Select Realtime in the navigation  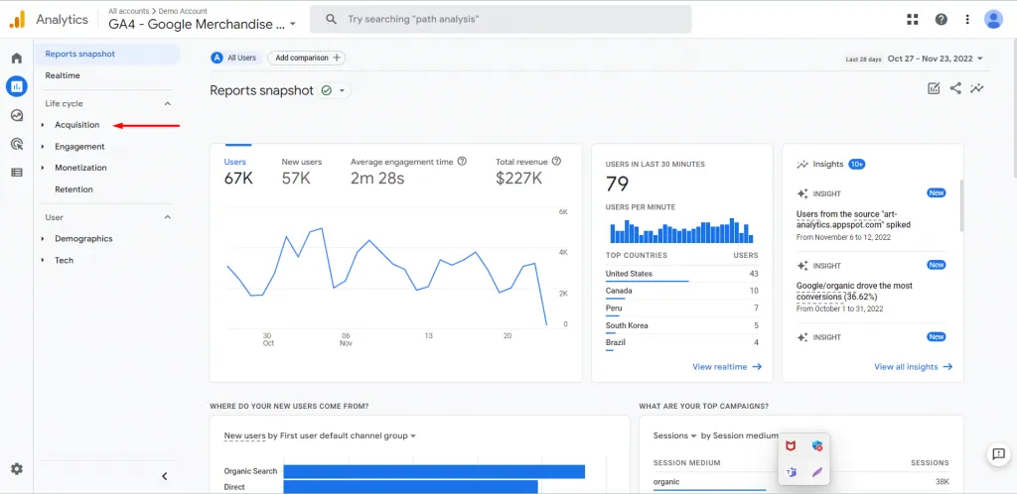point(63,75)
